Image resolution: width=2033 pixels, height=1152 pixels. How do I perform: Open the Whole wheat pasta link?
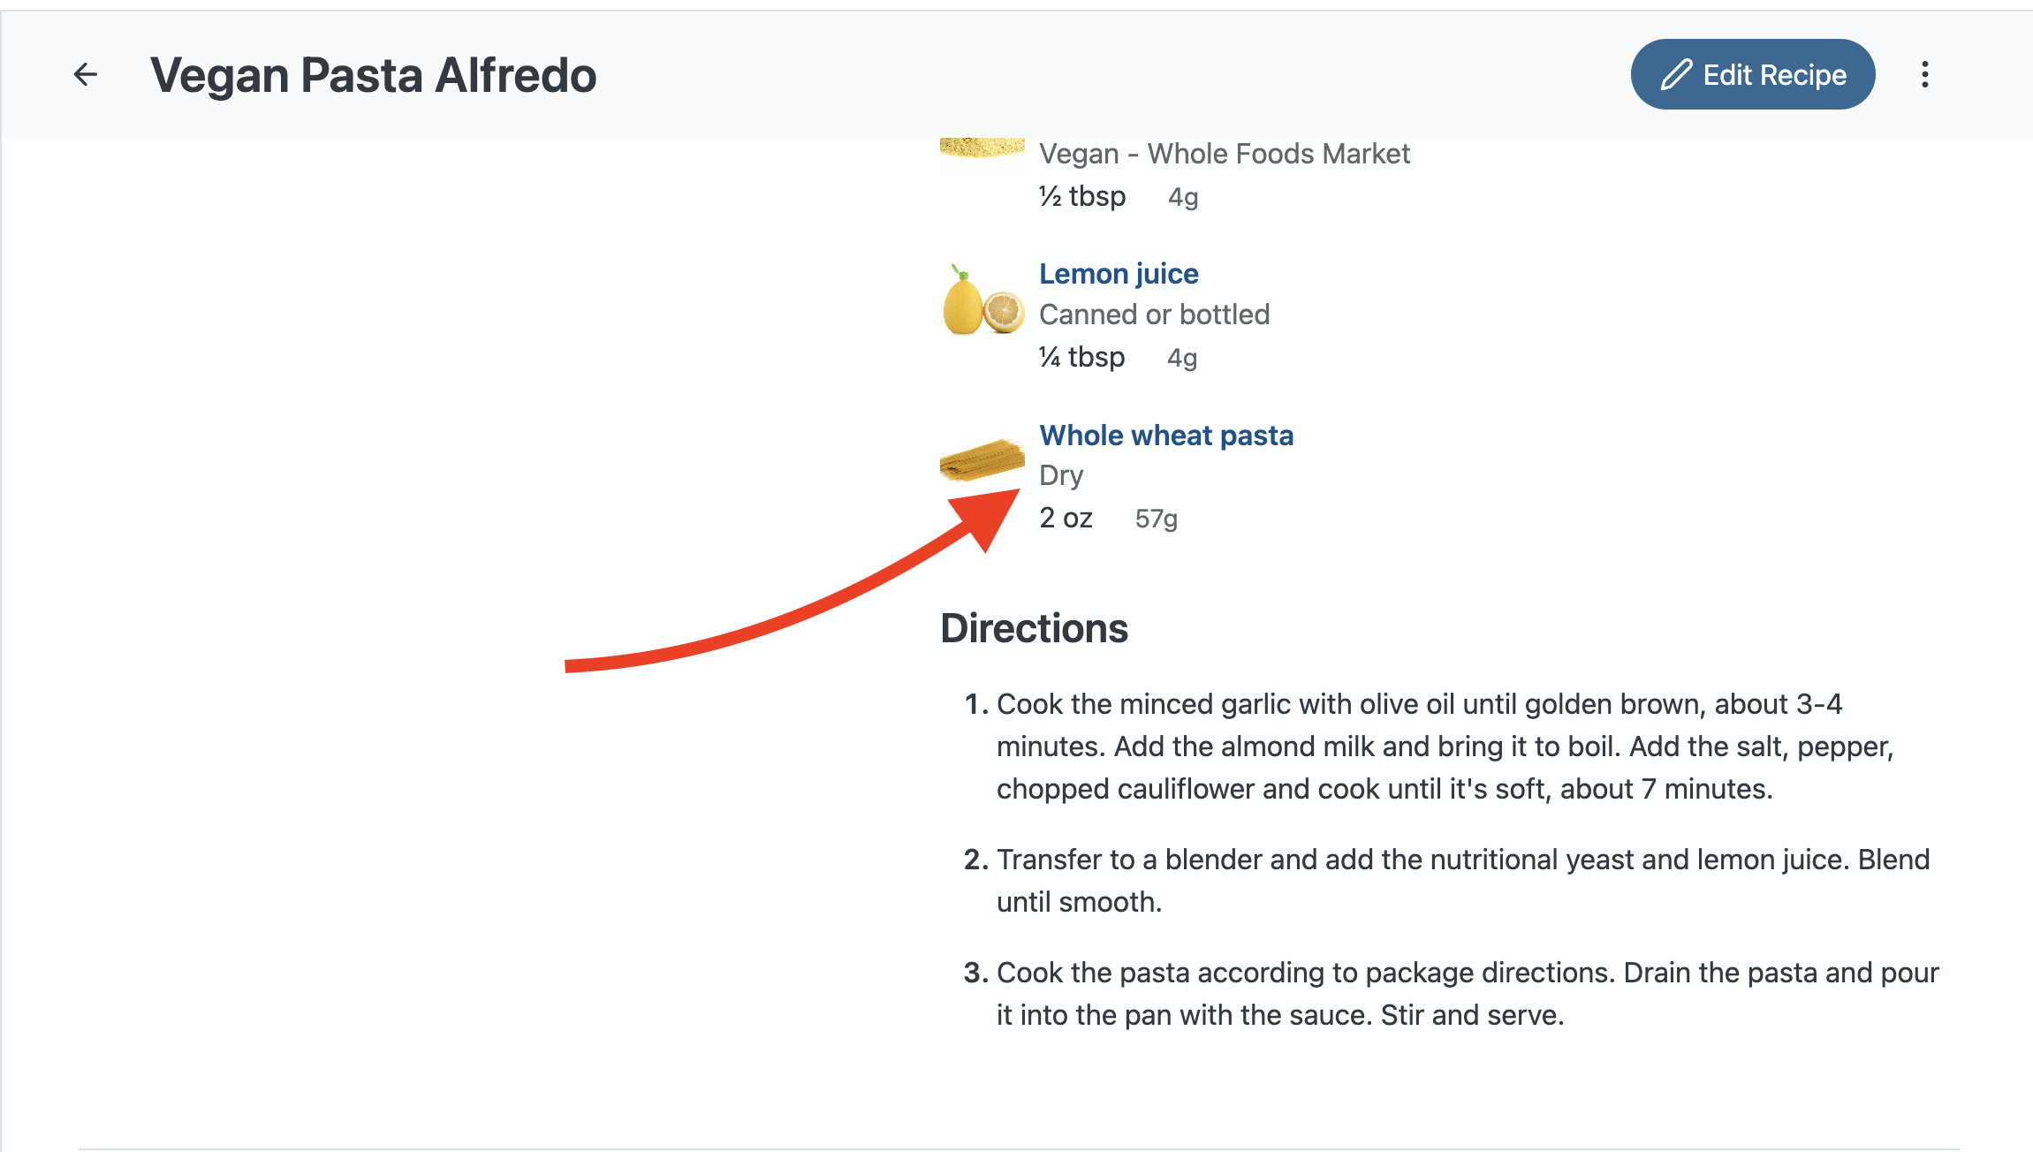1165,436
